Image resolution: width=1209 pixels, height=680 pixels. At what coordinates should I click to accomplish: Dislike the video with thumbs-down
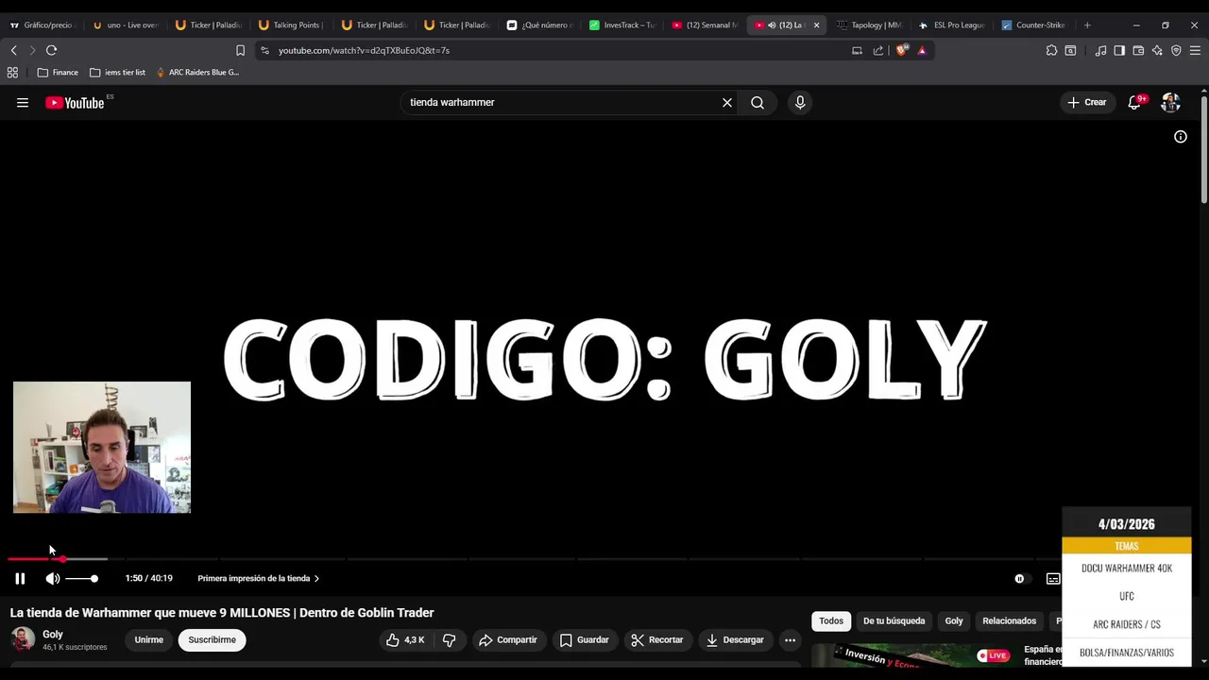tap(450, 640)
